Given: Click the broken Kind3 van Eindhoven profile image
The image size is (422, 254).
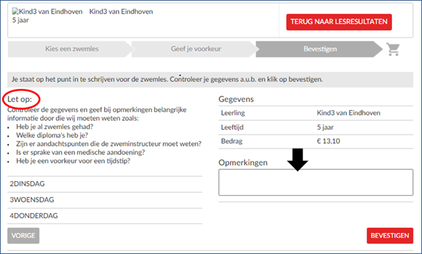Looking at the screenshot, I should point(47,12).
